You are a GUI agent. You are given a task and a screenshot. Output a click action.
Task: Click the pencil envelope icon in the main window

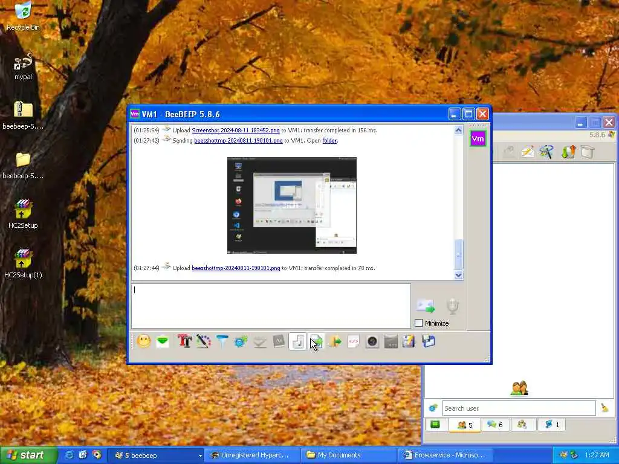pos(527,152)
